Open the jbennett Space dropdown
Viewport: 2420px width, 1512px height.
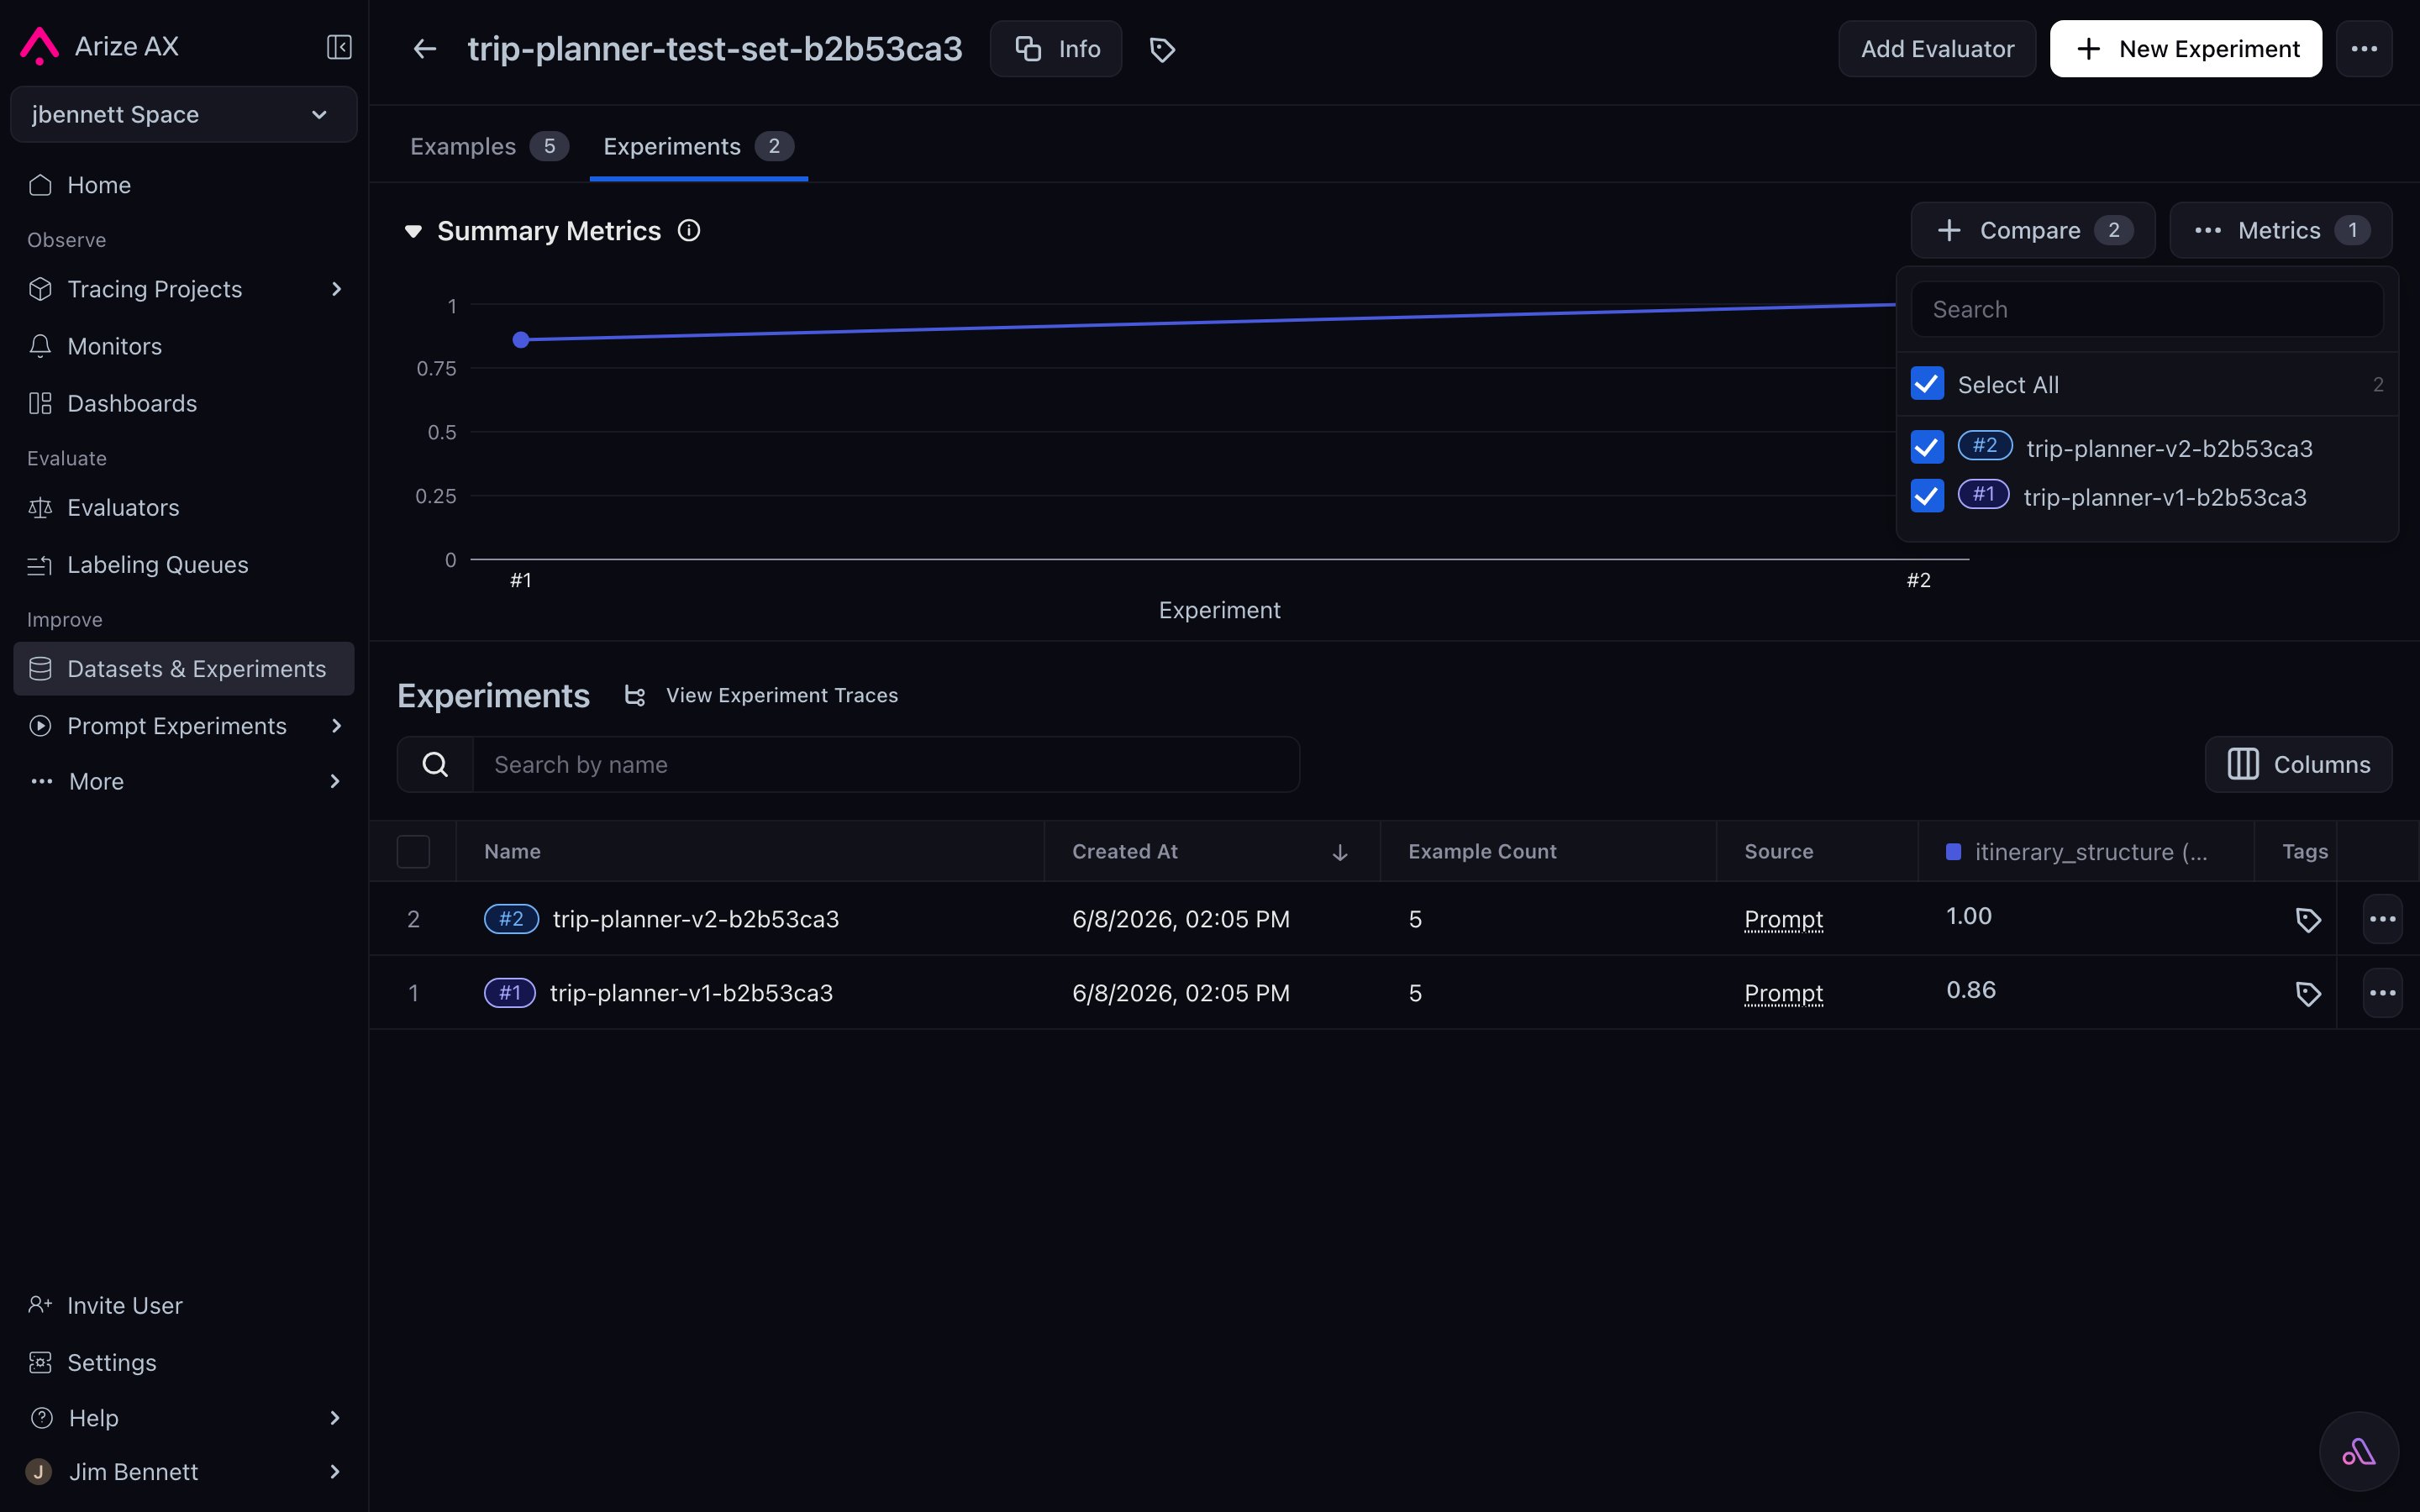tap(184, 115)
